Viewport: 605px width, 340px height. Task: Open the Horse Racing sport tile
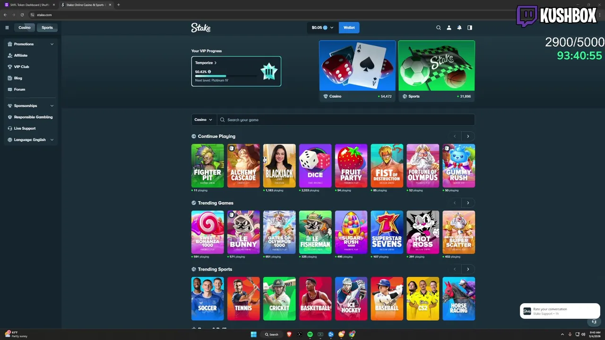pyautogui.click(x=459, y=299)
